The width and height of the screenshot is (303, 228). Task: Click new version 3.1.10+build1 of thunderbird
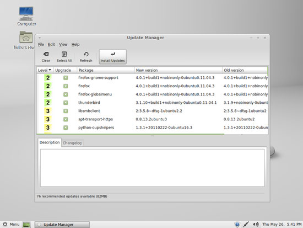176,103
